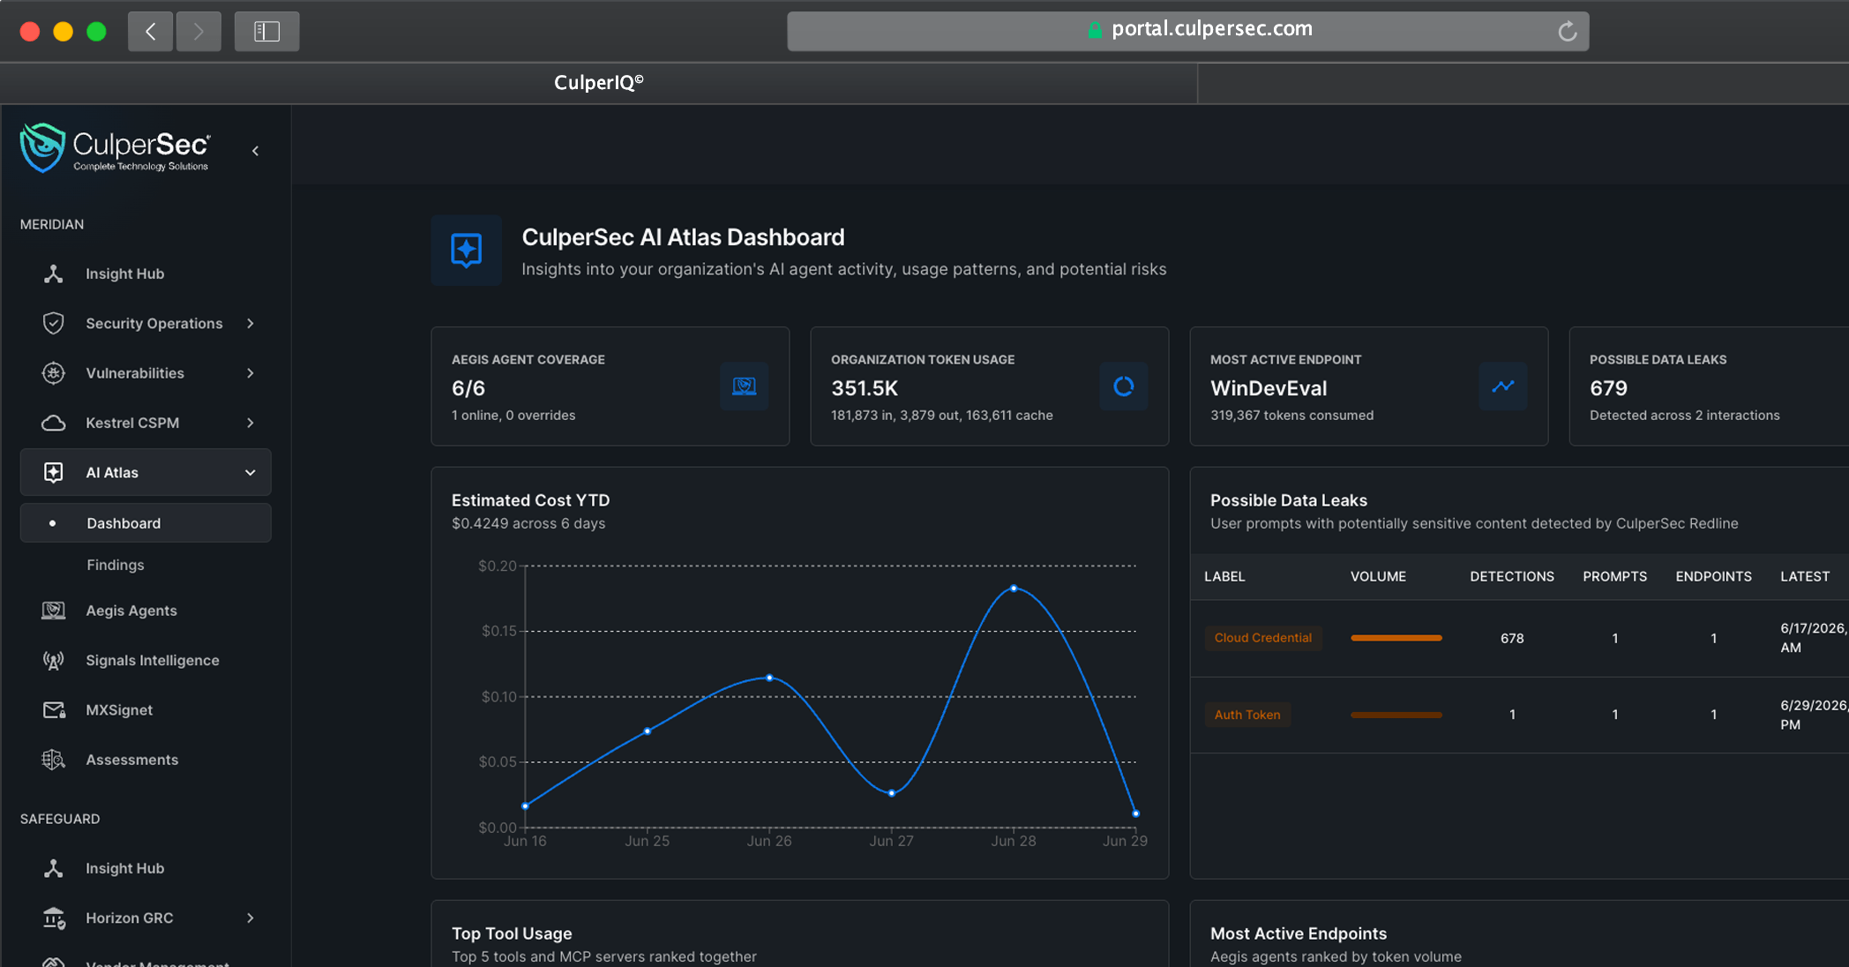This screenshot has width=1849, height=967.
Task: Click the Horizon GRC bank icon
Action: pos(54,918)
